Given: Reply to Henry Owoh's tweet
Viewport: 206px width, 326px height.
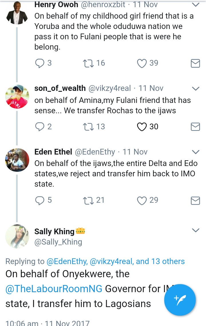Looking at the screenshot, I should [x=39, y=63].
